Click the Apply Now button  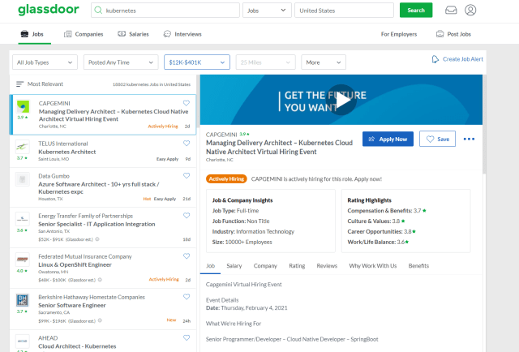click(388, 139)
